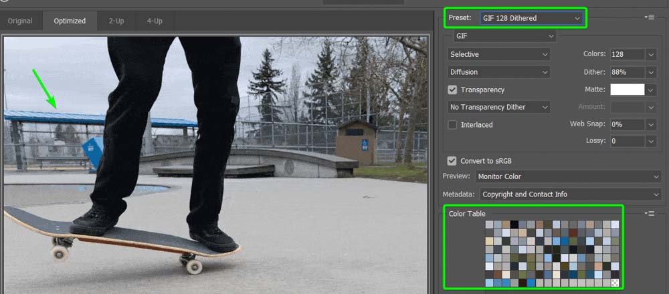Open the Selective color reduction dropdown
Image resolution: width=669 pixels, height=294 pixels.
499,54
